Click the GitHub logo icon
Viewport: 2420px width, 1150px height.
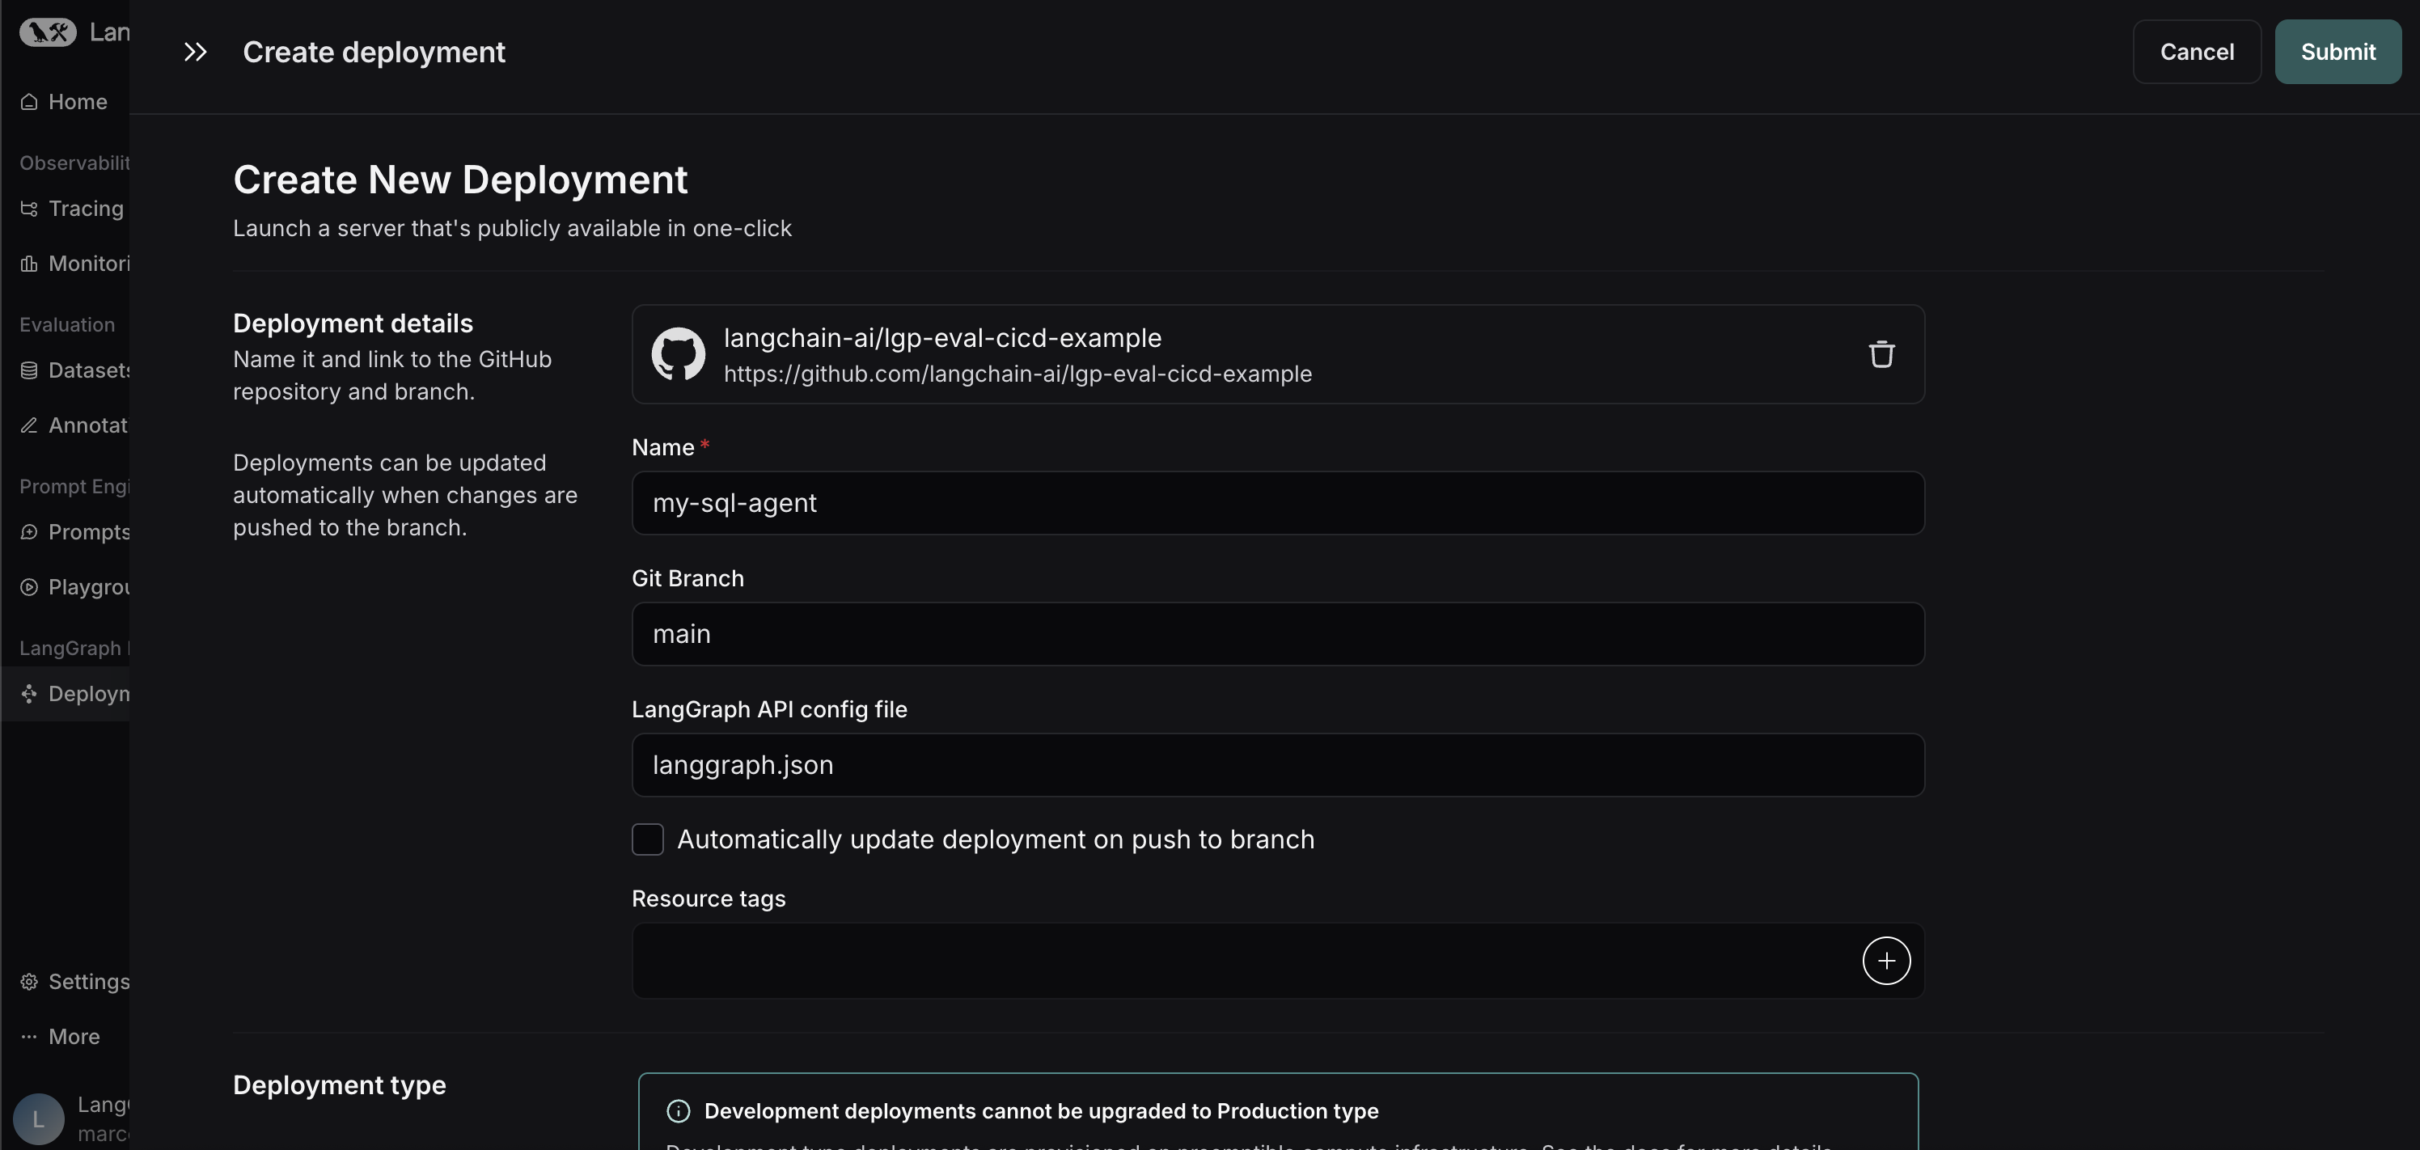pyautogui.click(x=679, y=354)
